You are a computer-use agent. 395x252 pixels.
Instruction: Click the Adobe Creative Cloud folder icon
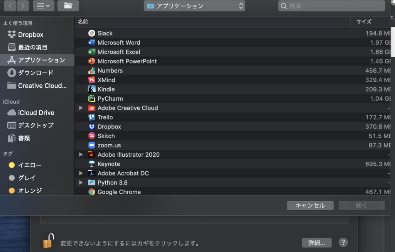pyautogui.click(x=91, y=108)
